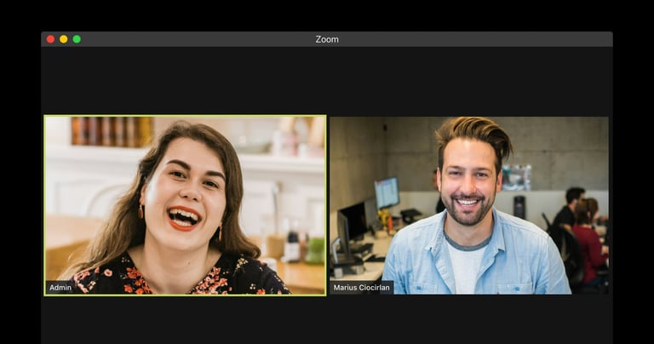The image size is (654, 344).
Task: Click the laughing woman's face in Admin's video
Action: click(x=184, y=192)
